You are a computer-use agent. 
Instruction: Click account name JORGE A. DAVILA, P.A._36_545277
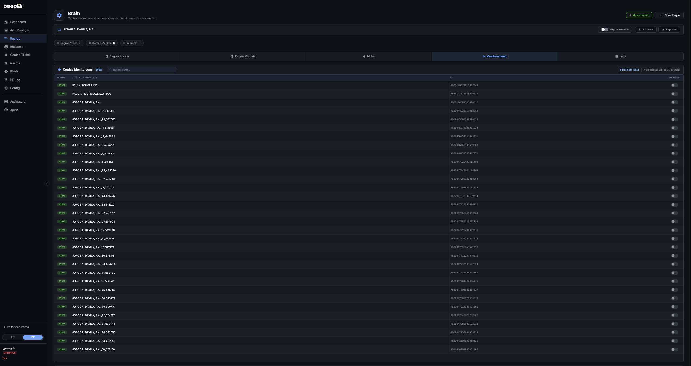(x=94, y=298)
